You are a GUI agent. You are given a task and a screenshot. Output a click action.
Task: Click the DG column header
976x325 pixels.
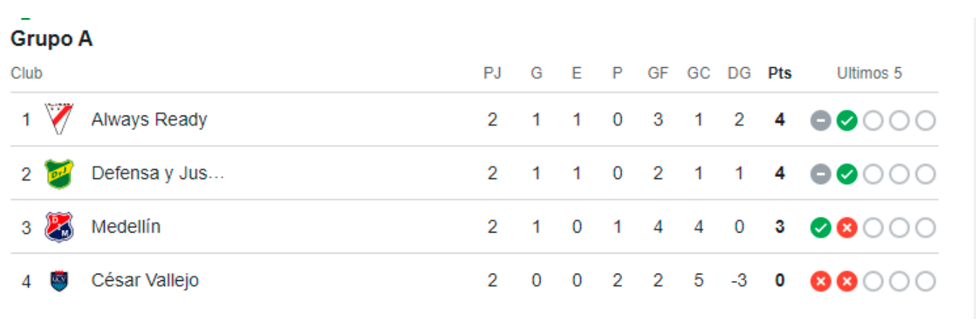[x=739, y=73]
